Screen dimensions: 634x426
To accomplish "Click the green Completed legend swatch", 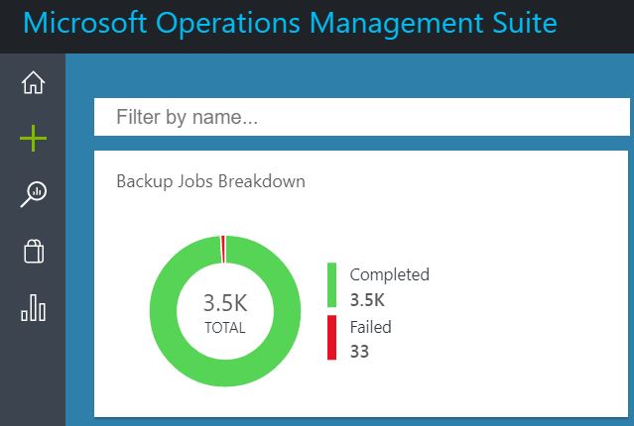I will [x=332, y=285].
